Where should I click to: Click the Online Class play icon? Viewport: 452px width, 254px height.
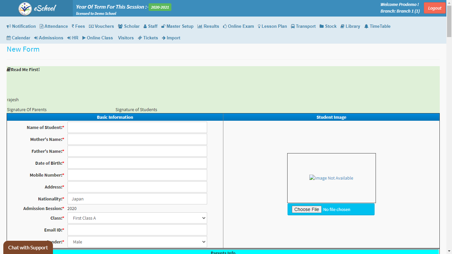tap(84, 38)
